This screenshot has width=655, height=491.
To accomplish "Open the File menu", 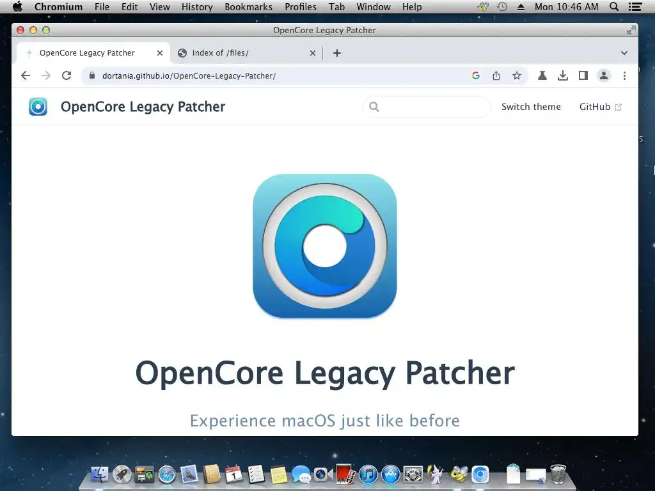I will 102,6.
